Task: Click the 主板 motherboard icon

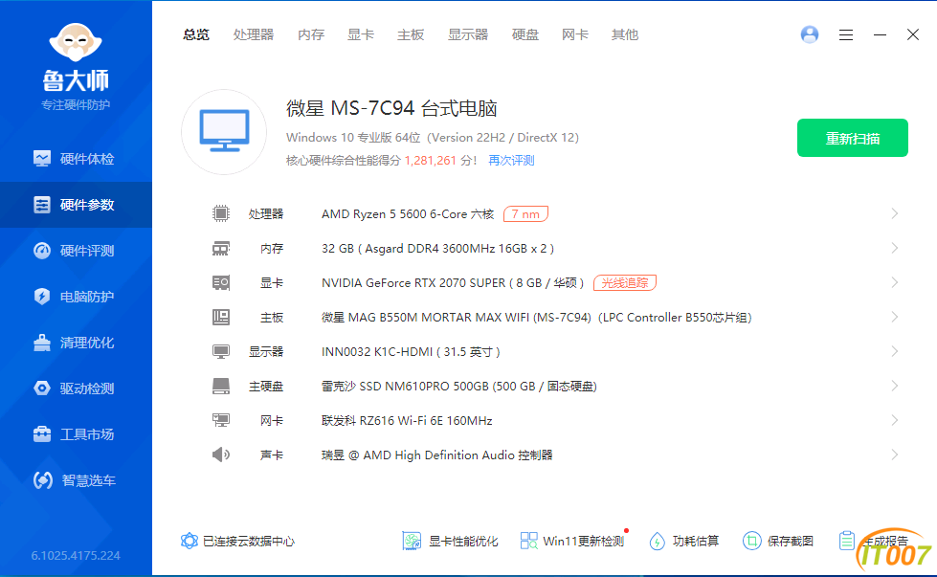Action: coord(221,317)
